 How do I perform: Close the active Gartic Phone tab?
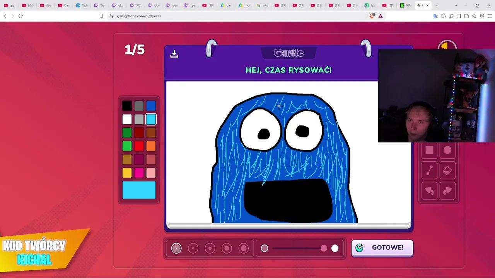(x=427, y=5)
